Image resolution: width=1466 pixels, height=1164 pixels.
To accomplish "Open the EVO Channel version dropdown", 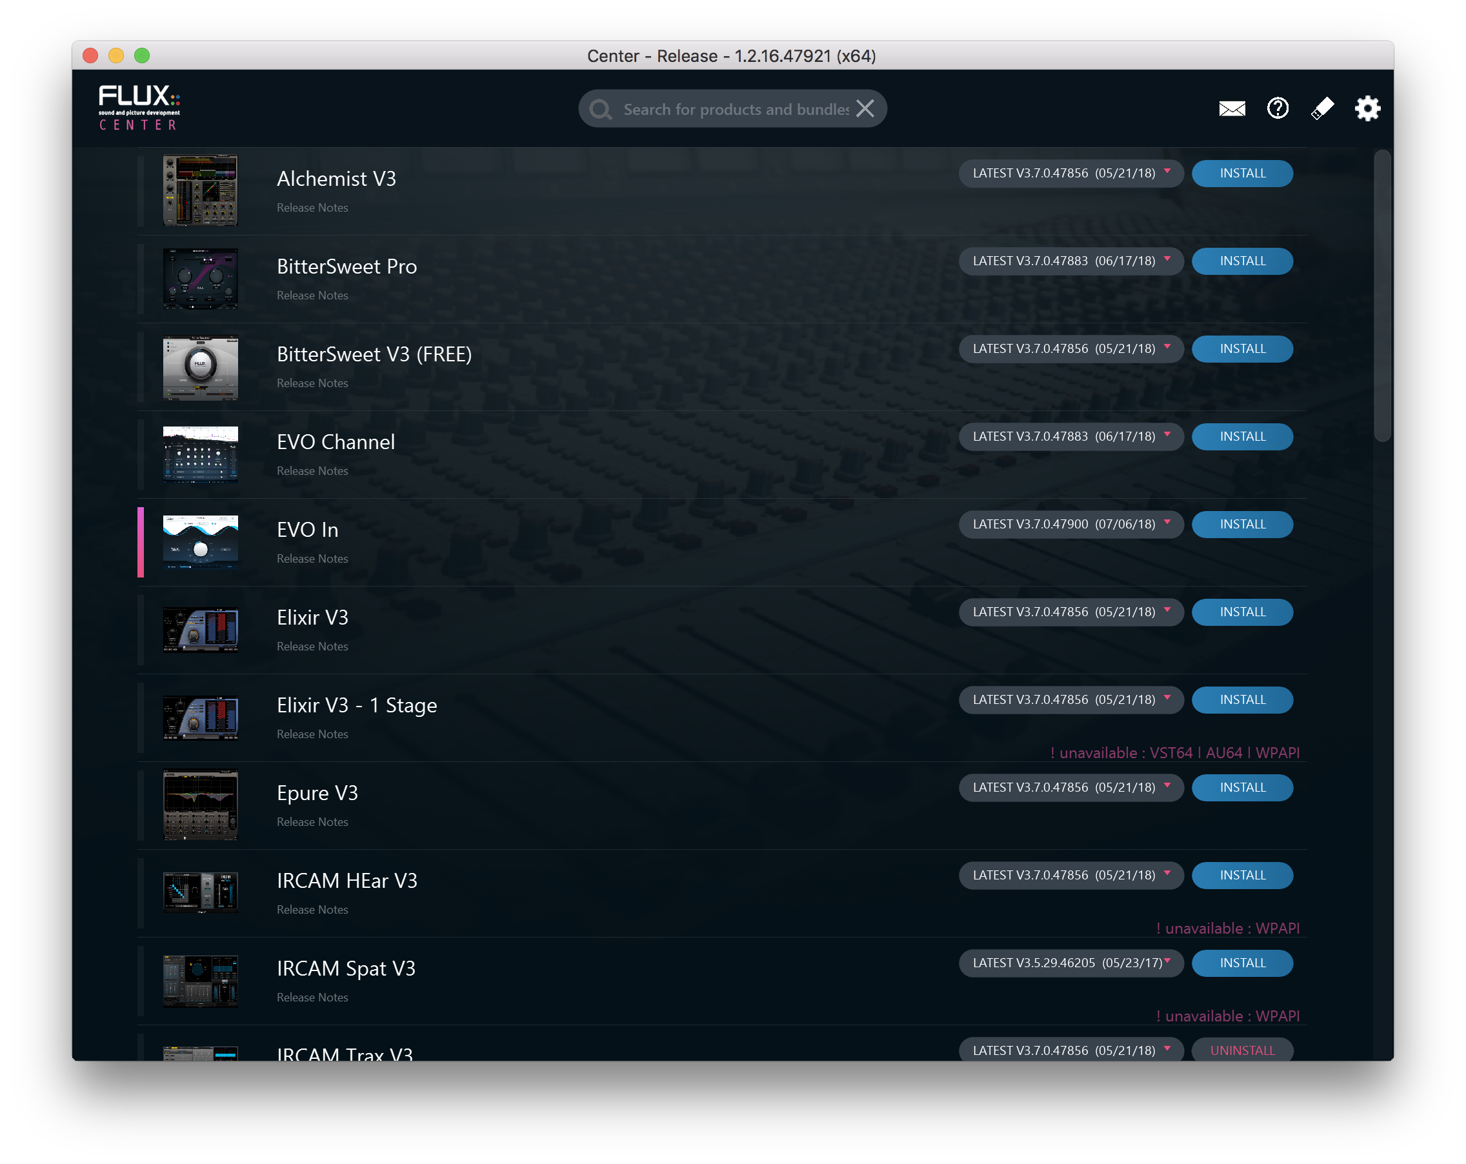I will [1070, 436].
